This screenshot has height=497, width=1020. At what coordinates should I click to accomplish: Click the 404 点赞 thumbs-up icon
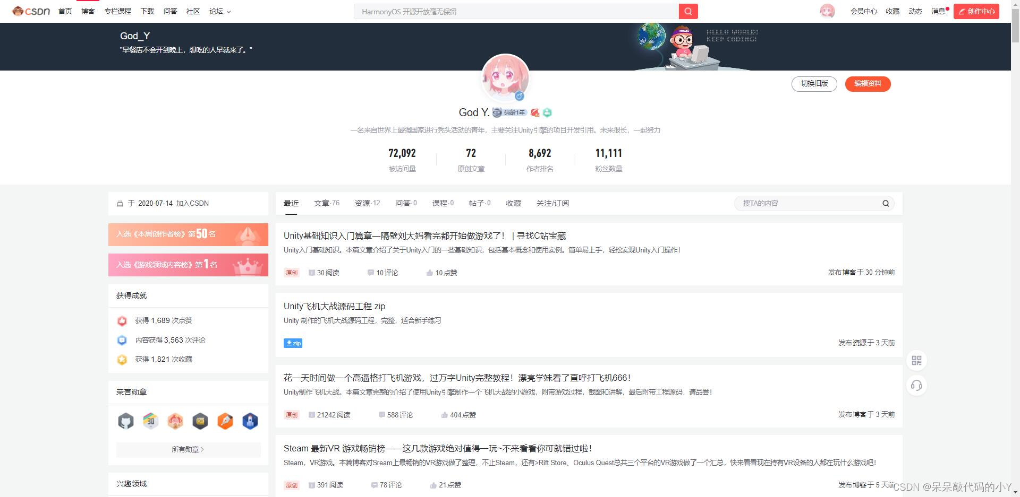click(444, 415)
